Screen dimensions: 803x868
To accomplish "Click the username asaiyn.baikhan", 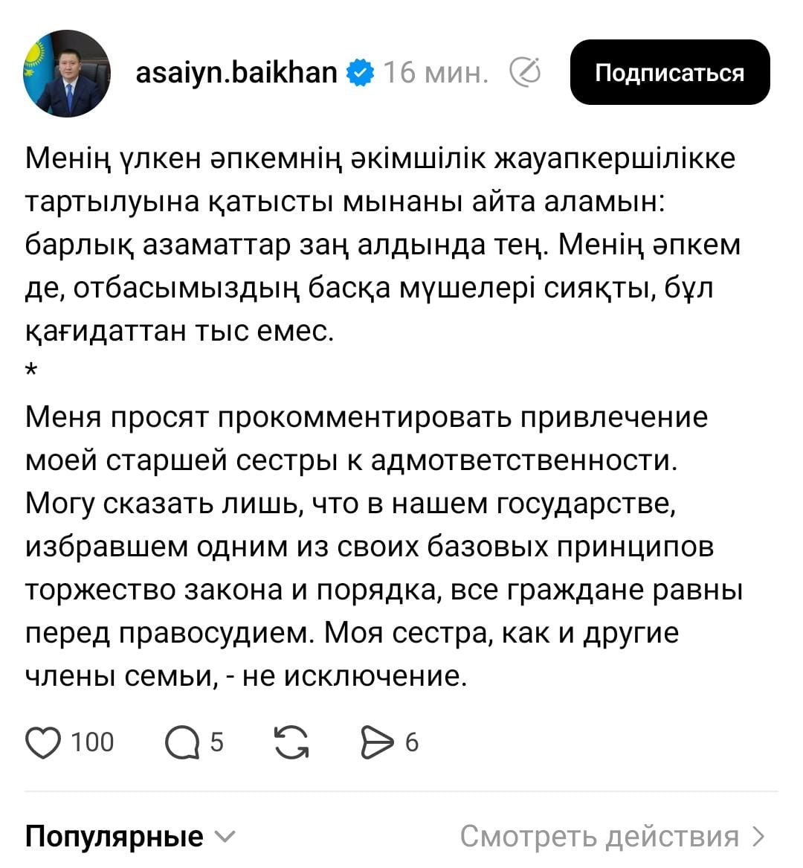I will coord(236,73).
